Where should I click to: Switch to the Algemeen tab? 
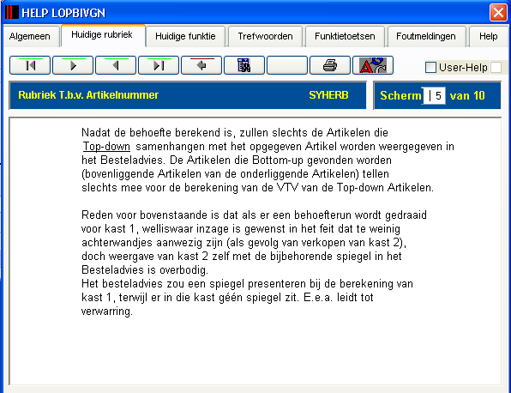coord(30,36)
